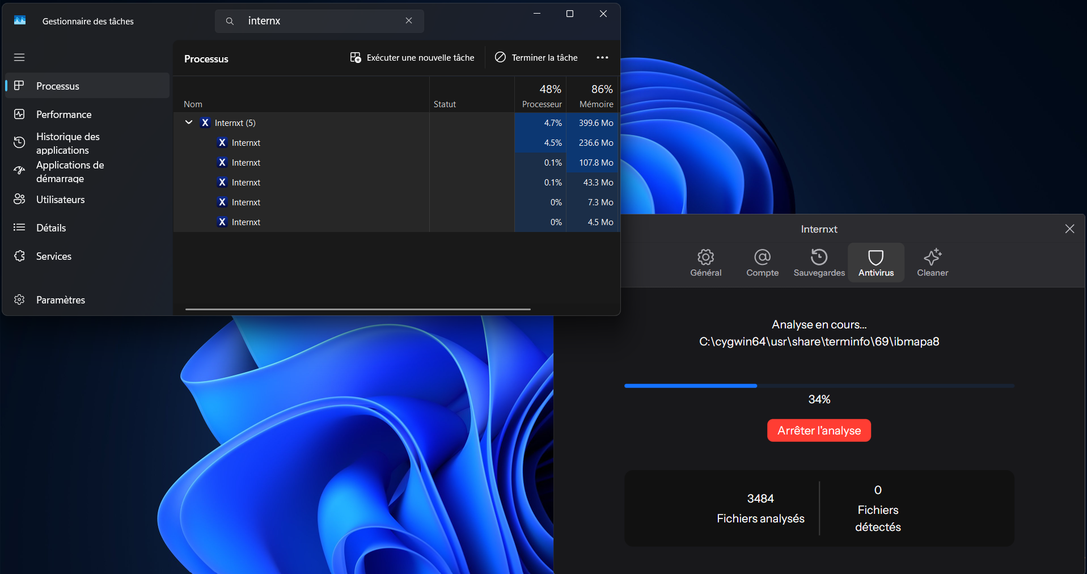This screenshot has width=1087, height=574.
Task: Select Internxt process using 236.6 Mo
Action: point(396,142)
